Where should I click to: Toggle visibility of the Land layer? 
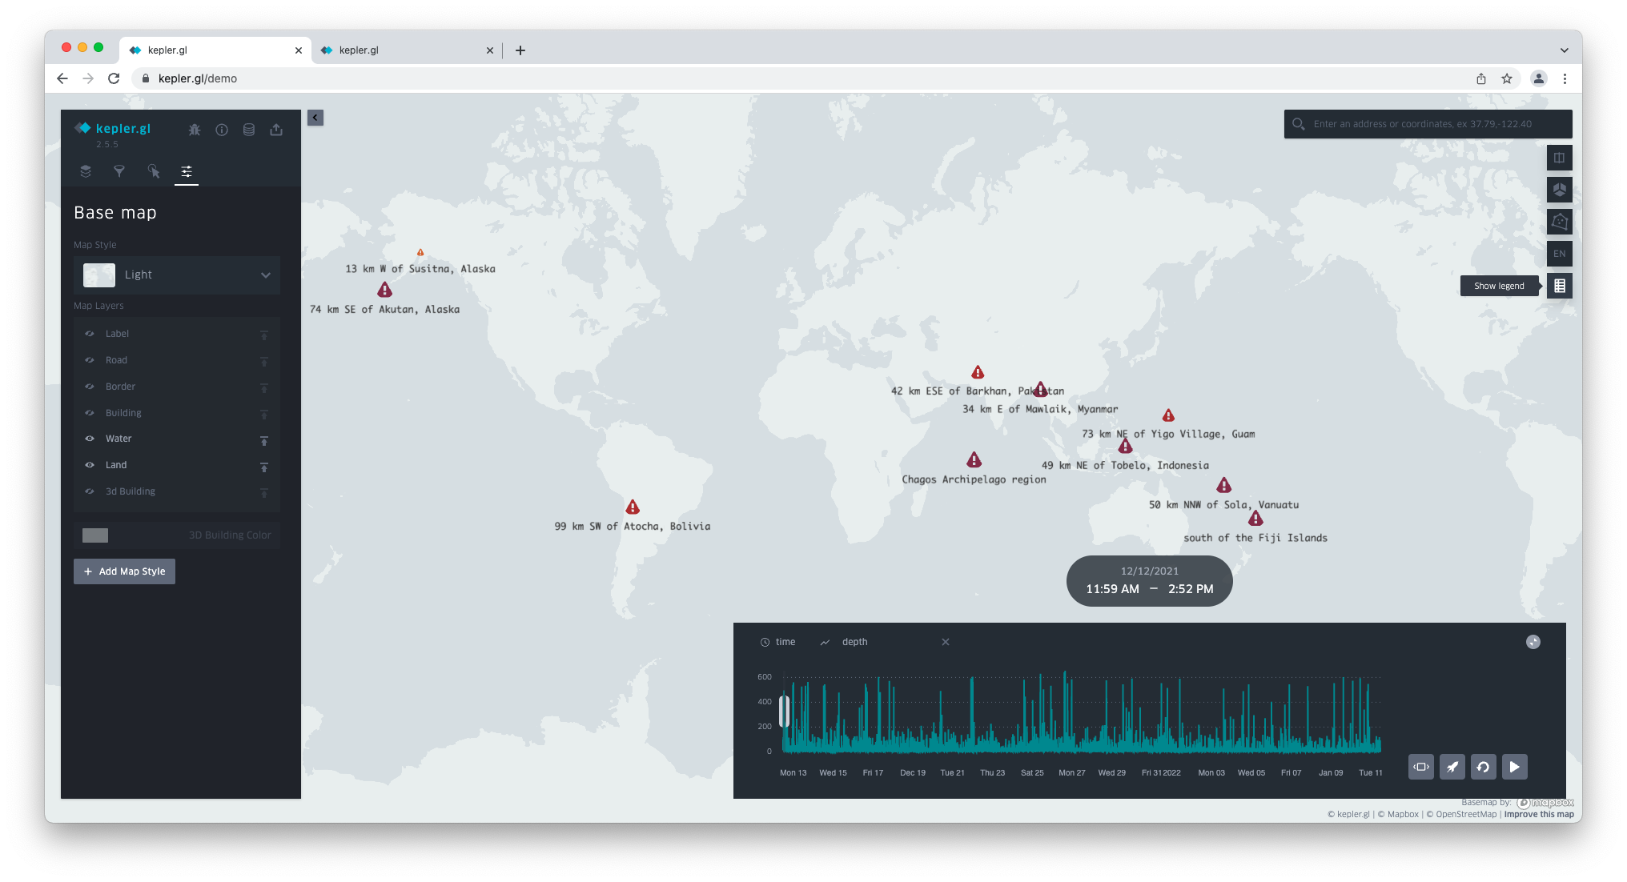pos(90,465)
